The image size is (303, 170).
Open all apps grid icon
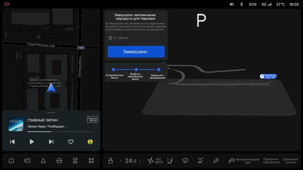coord(91,160)
